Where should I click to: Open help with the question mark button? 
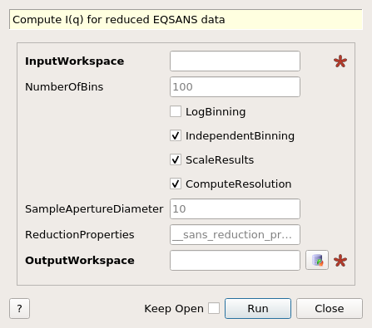pyautogui.click(x=19, y=308)
